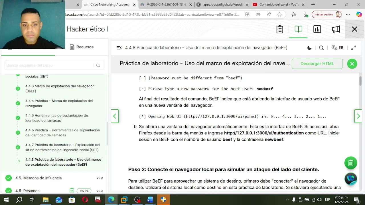Show hidden system tray icons
Screen dimensions: 365x205
pyautogui.click(x=287, y=200)
